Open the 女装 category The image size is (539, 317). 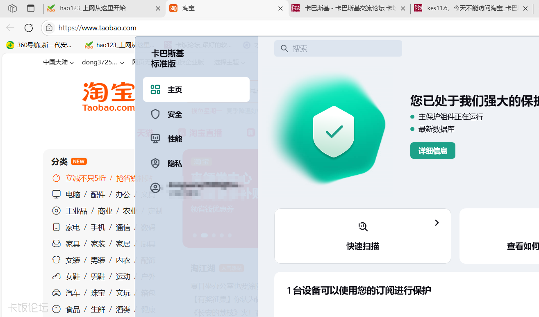73,260
